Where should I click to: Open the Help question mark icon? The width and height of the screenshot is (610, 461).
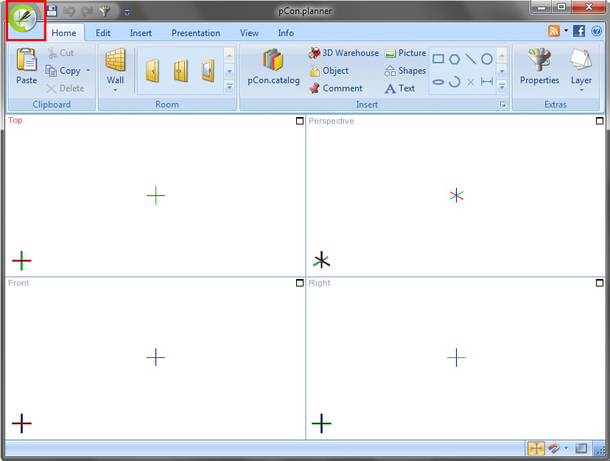pos(597,31)
